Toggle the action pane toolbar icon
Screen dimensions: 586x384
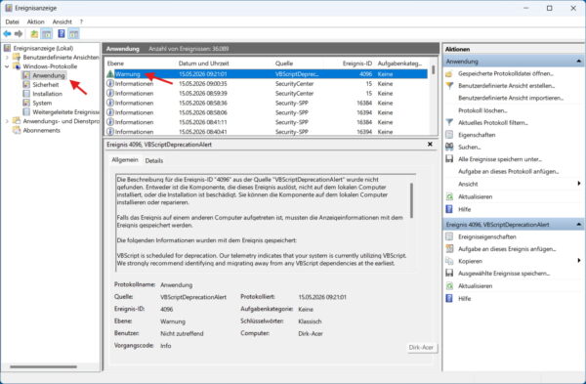pyautogui.click(x=73, y=34)
